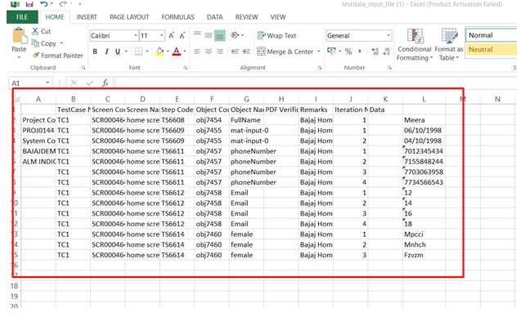This screenshot has height=317, width=521.
Task: Save the workbook with floppy icon
Action: [x=29, y=4]
